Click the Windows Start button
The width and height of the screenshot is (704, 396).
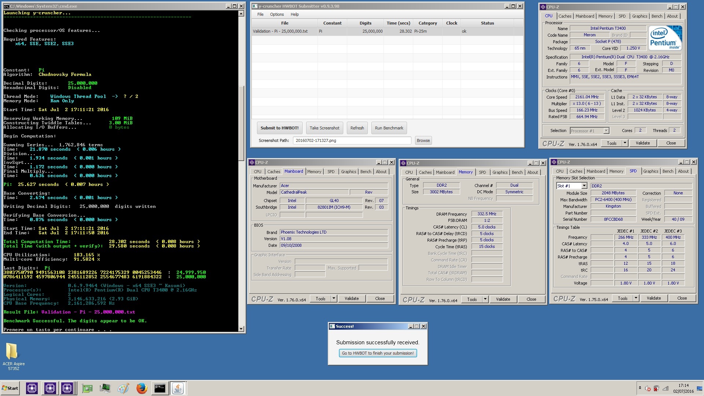pyautogui.click(x=10, y=388)
